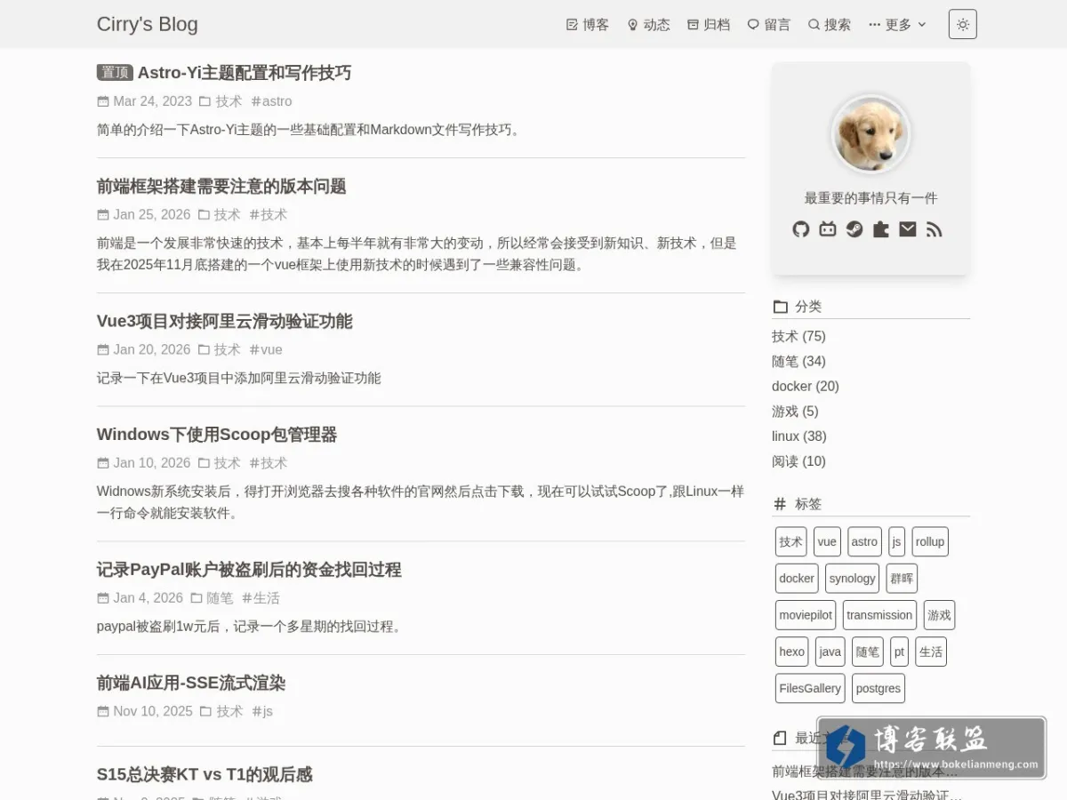Click the 技术 tag chip
This screenshot has height=800, width=1067.
tap(790, 541)
